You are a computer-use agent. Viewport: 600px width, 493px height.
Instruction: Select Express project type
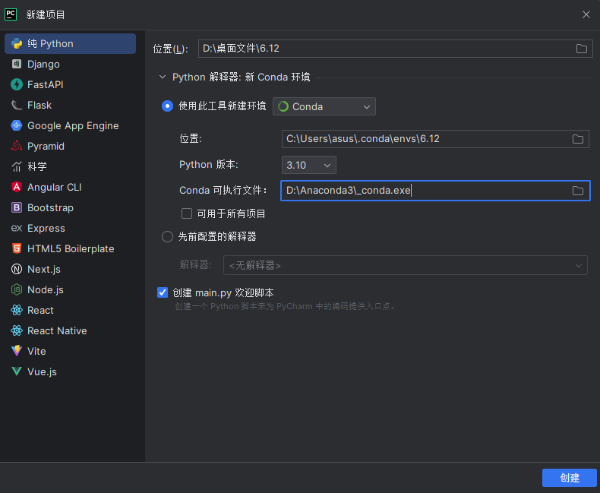tap(70, 228)
